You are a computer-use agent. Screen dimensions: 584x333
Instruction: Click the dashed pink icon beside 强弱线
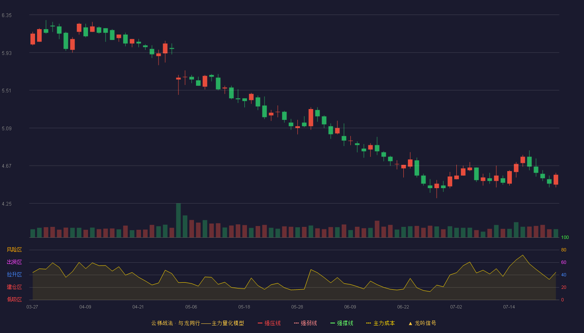coord(296,323)
